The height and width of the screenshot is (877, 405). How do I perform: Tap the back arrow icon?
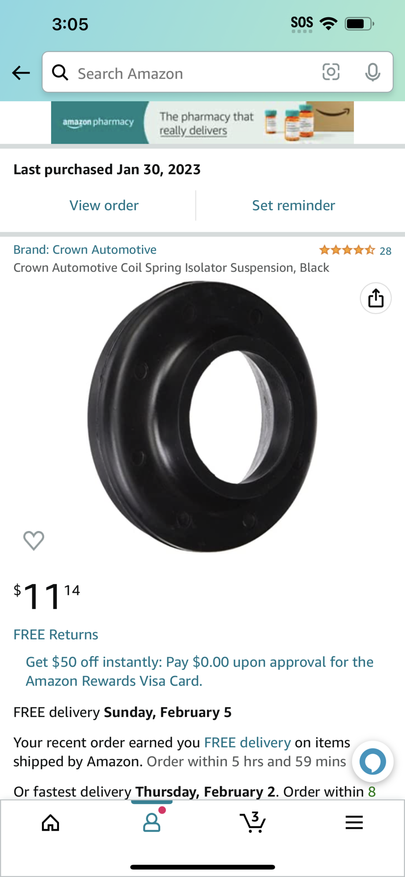tap(21, 73)
